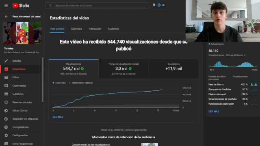This screenshot has width=260, height=146.
Task: Open Detalles pencil icon in sidebar
Action: tap(6, 61)
